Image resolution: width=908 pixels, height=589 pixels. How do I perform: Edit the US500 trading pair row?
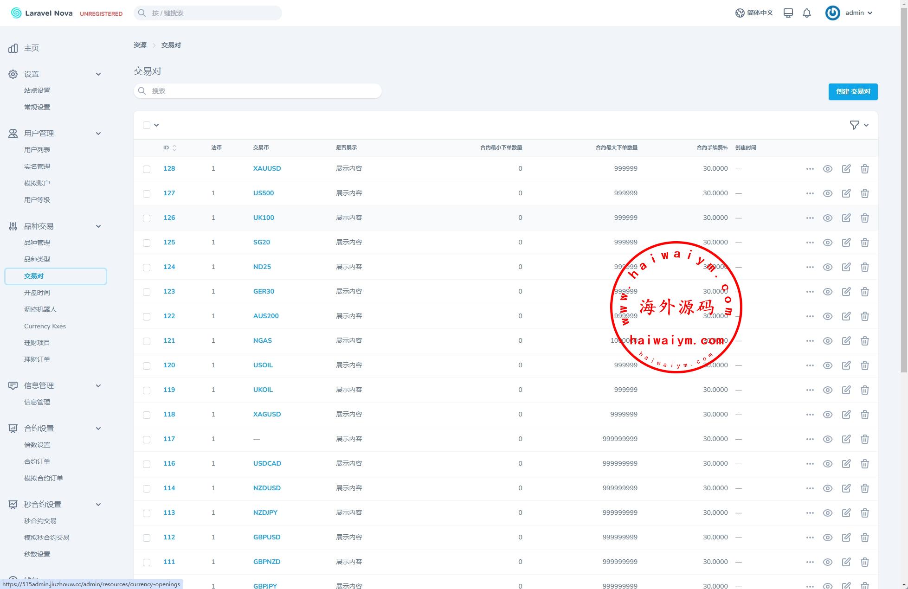pos(846,193)
